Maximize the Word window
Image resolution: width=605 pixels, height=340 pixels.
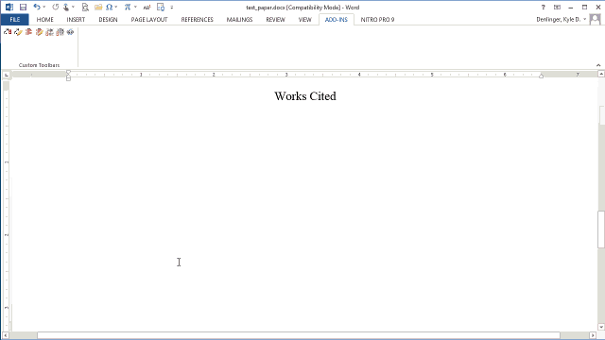click(x=584, y=7)
